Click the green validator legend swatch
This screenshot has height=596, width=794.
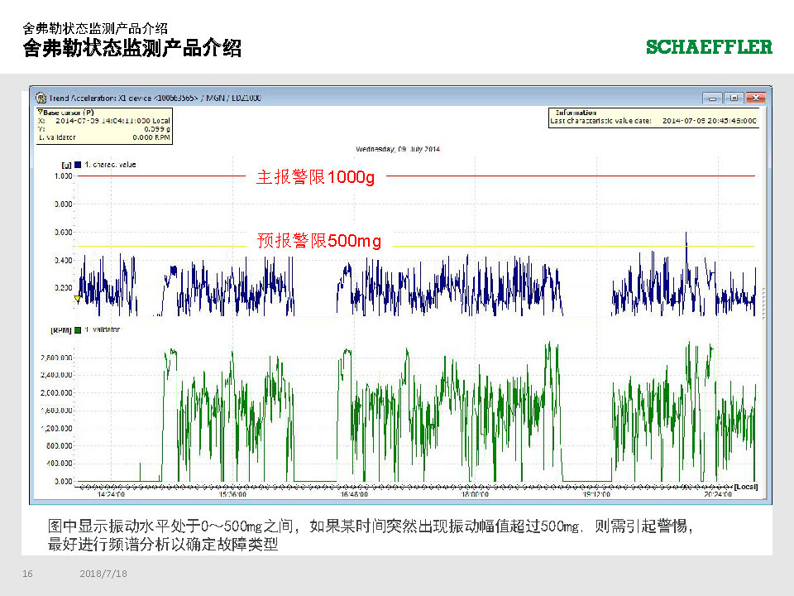tap(78, 329)
